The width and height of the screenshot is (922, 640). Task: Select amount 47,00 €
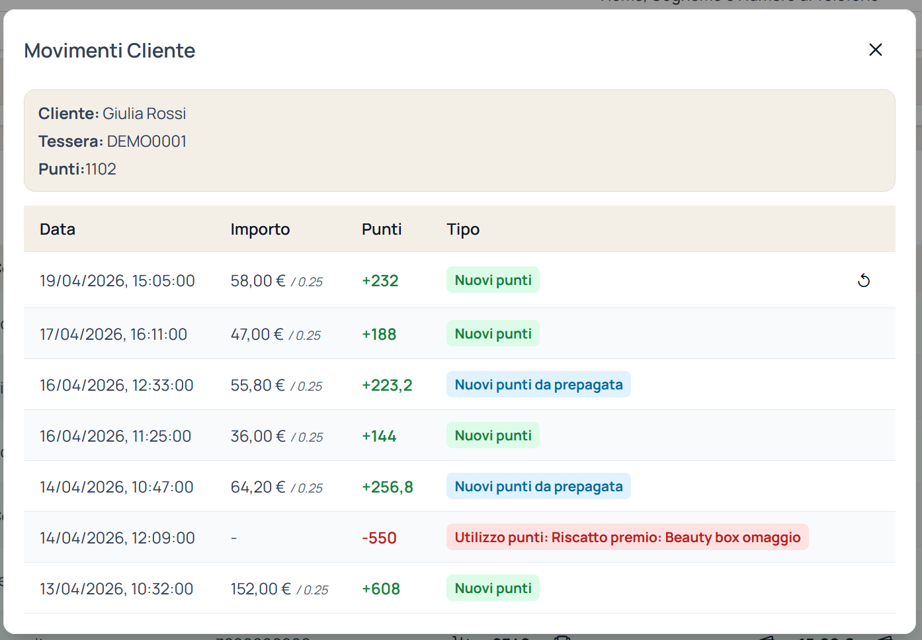257,334
